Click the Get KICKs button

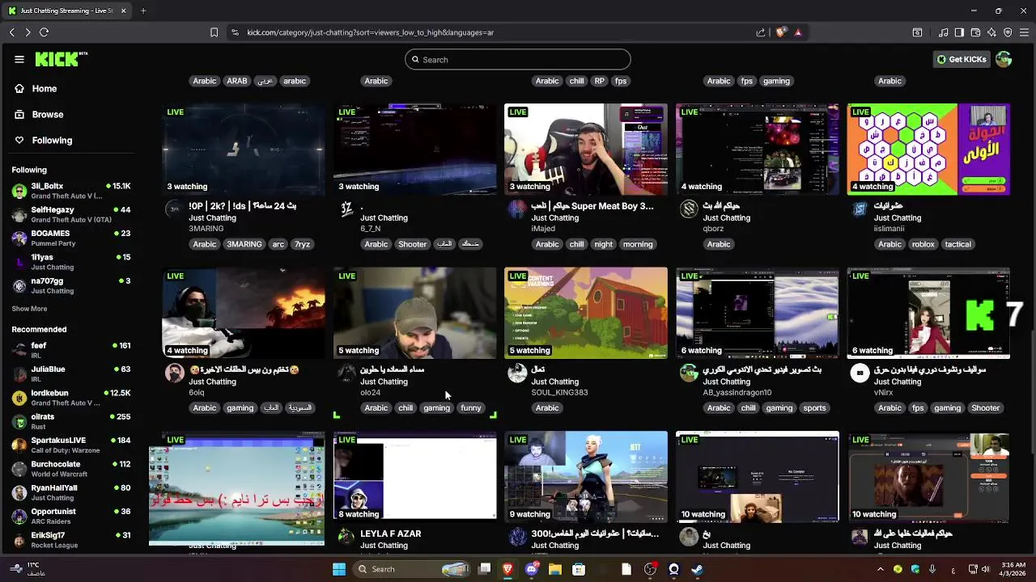point(962,60)
